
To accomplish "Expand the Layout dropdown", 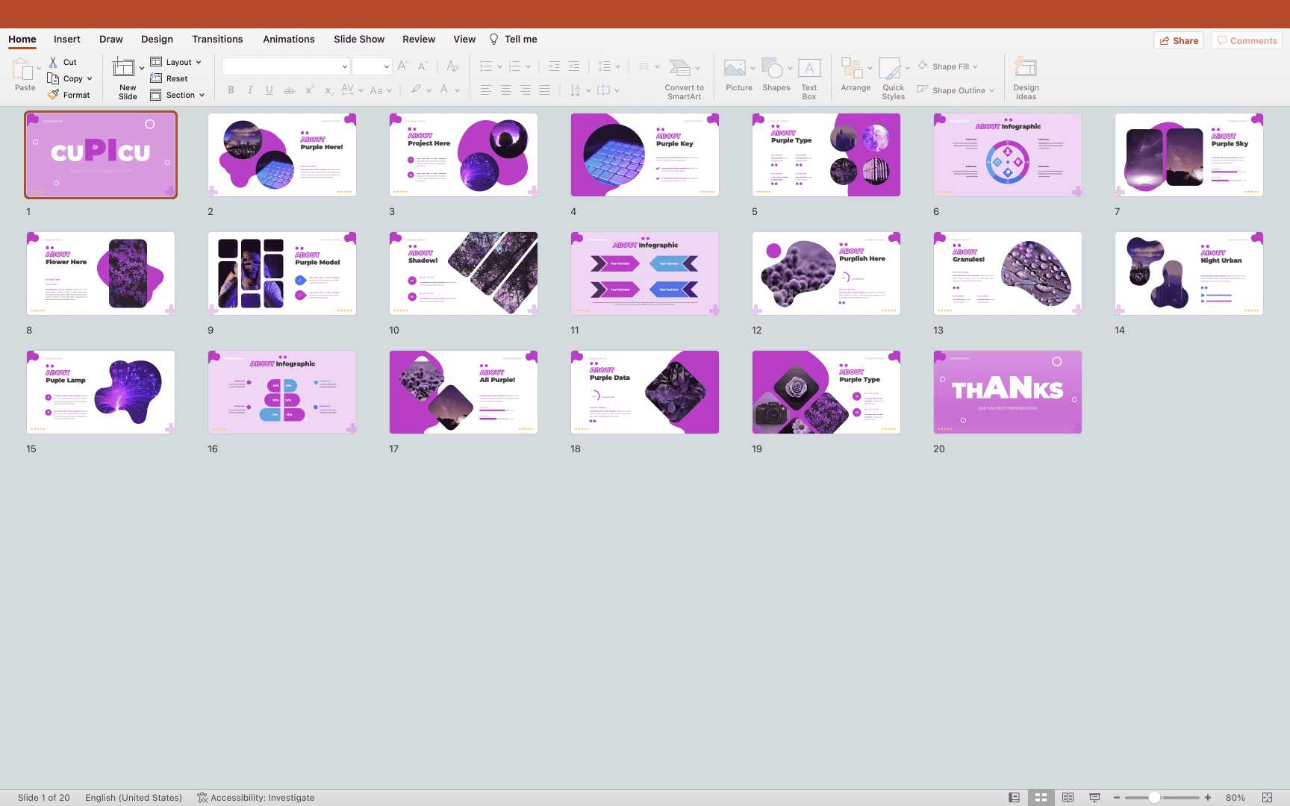I will click(x=199, y=63).
